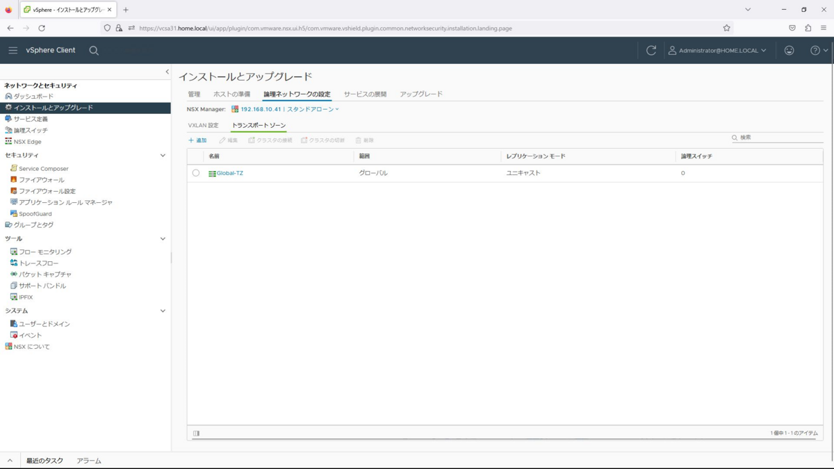Click the vSphere Client search magnifier icon
The image size is (834, 469).
point(94,50)
